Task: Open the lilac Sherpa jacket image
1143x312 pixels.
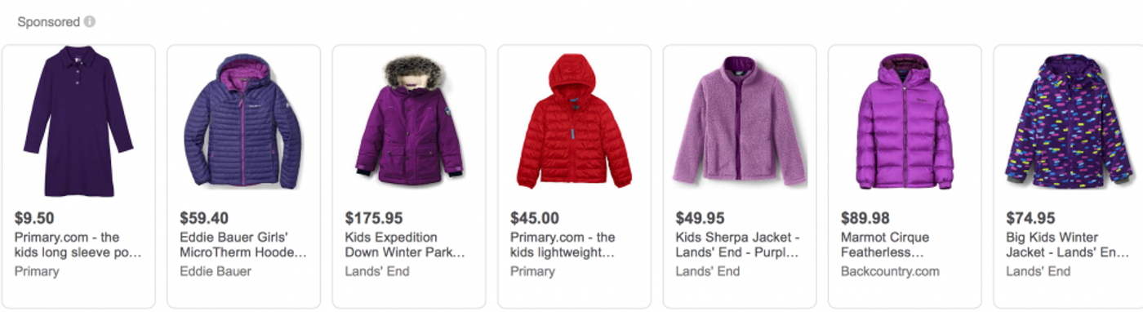Action: click(x=740, y=121)
